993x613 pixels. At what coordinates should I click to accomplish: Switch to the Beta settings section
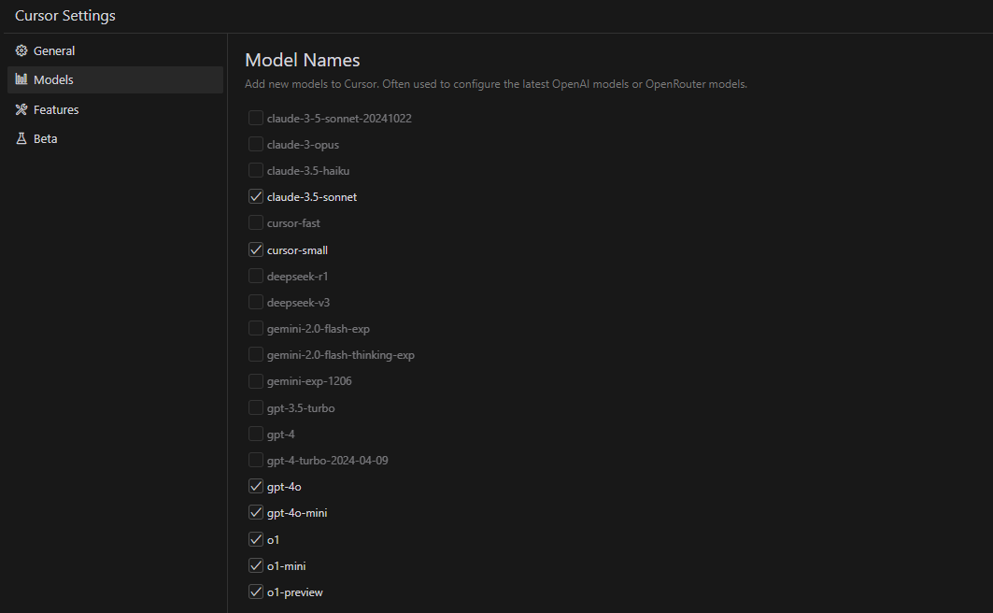coord(115,138)
